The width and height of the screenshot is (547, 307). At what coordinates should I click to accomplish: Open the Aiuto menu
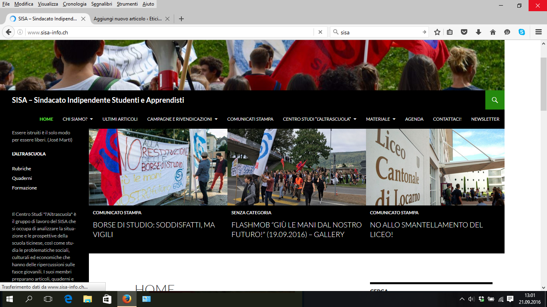[148, 4]
